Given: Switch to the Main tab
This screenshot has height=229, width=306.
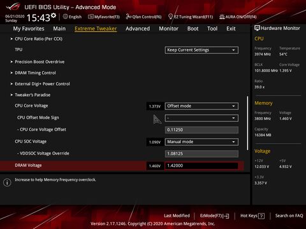Looking at the screenshot, I should tap(59, 29).
